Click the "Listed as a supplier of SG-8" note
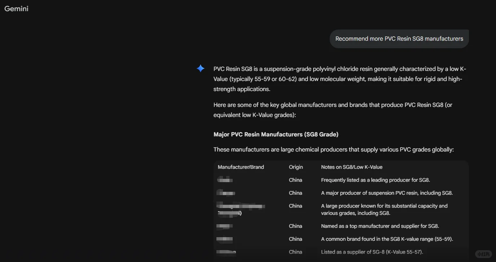 pos(372,252)
